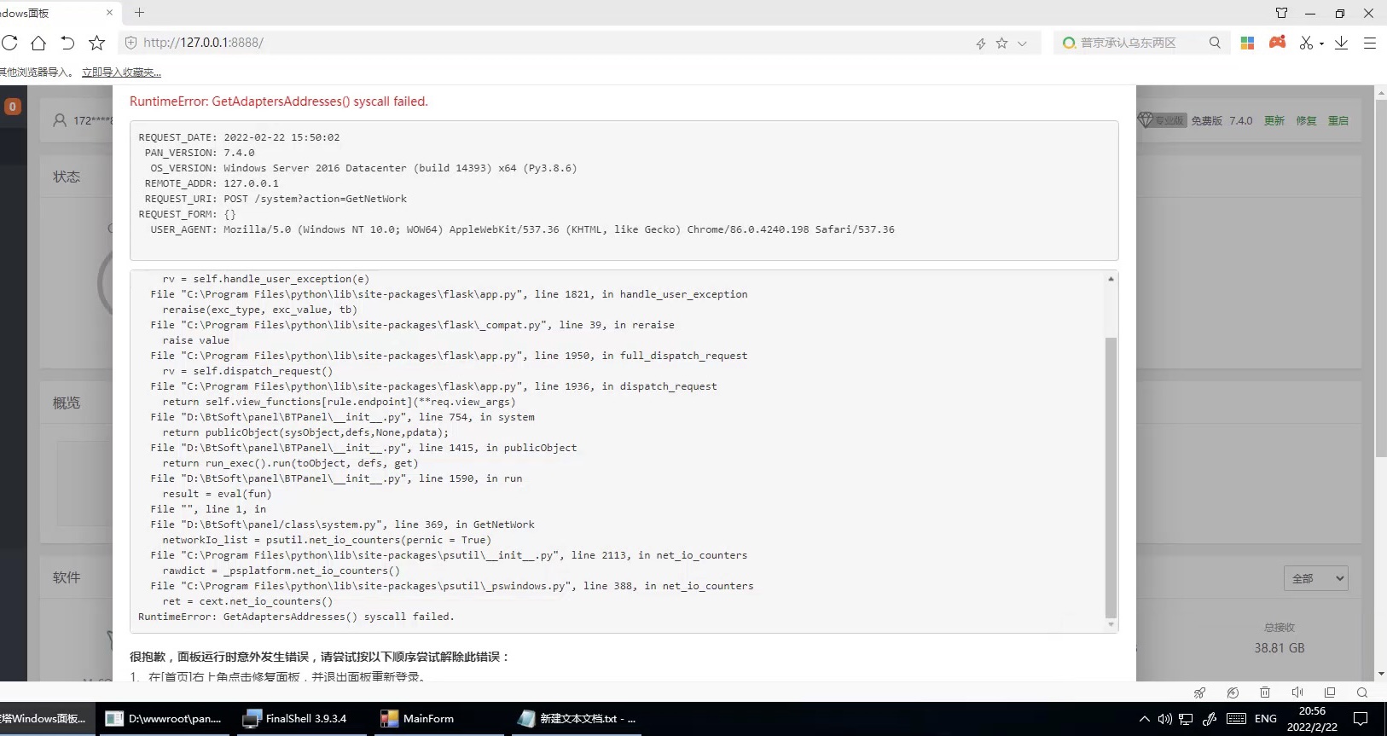Close the current Windows面板 tab
The image size is (1387, 736).
tap(109, 13)
